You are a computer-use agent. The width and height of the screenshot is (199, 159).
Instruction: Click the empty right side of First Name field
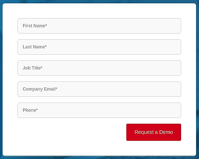click(139, 26)
